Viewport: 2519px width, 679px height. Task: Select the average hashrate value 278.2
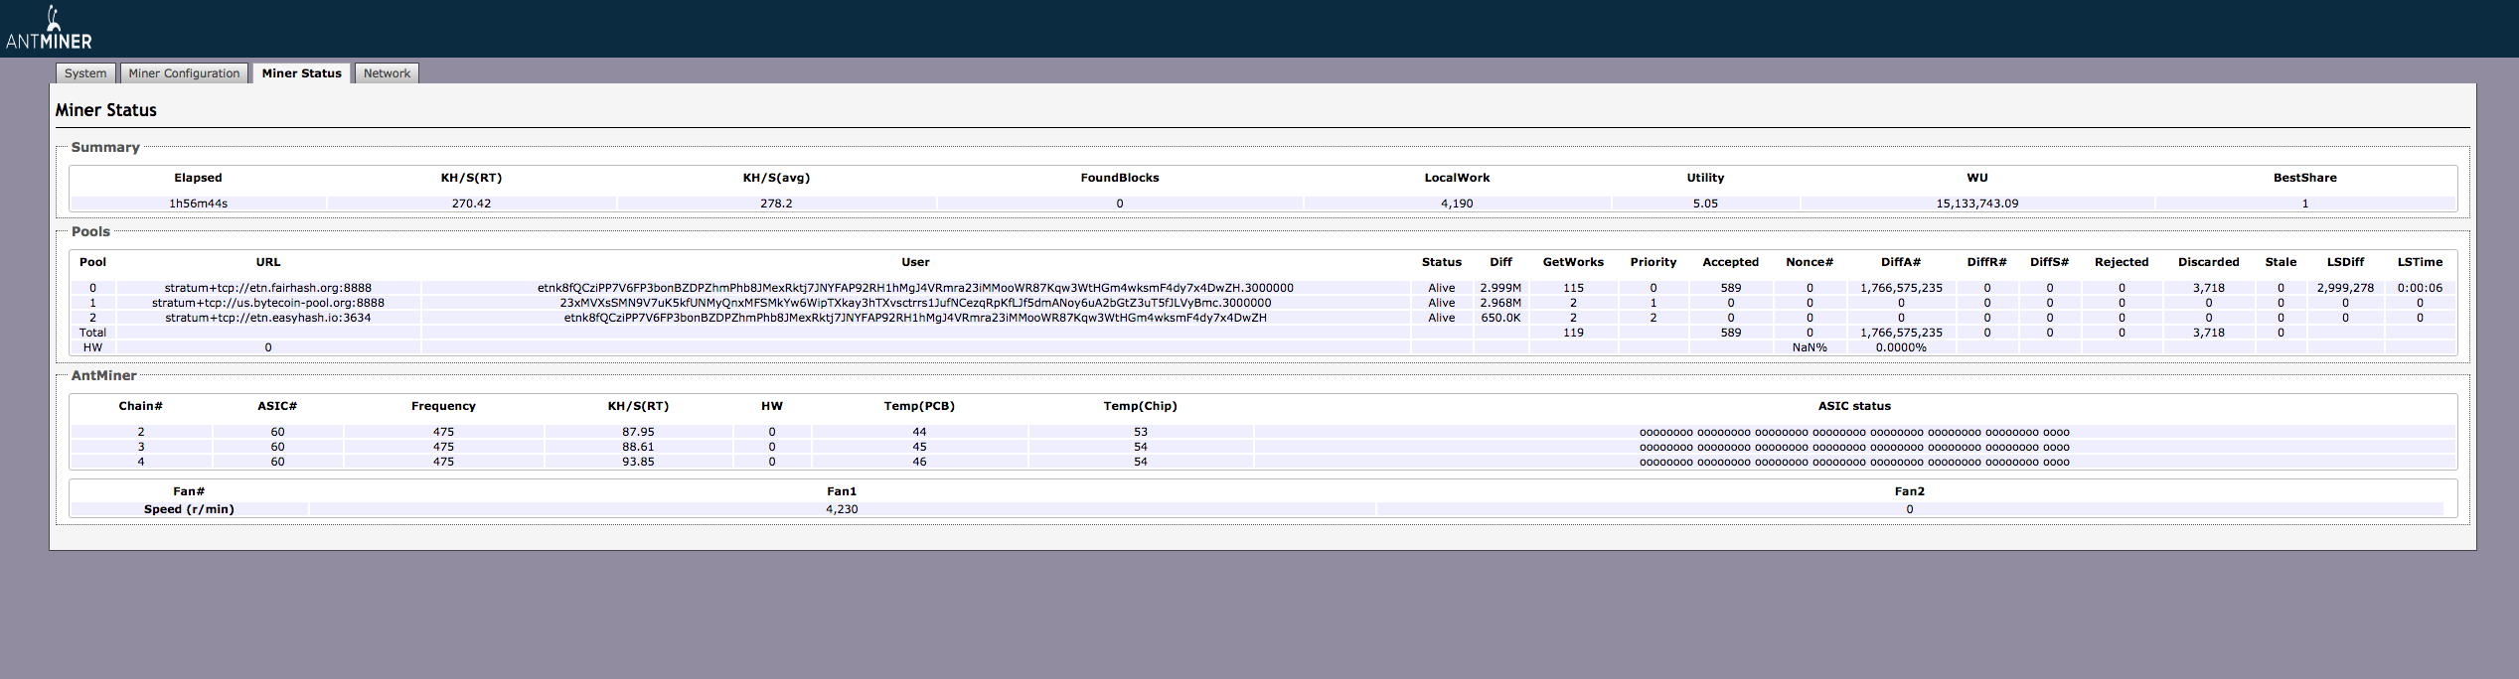pyautogui.click(x=776, y=204)
